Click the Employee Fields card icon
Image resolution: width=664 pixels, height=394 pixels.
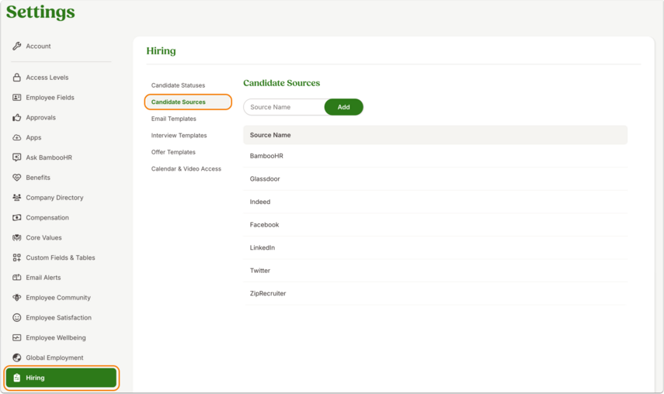(x=16, y=98)
